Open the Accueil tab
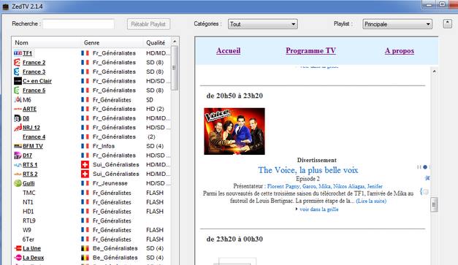Screen dimensions: 458x265 point(229,51)
